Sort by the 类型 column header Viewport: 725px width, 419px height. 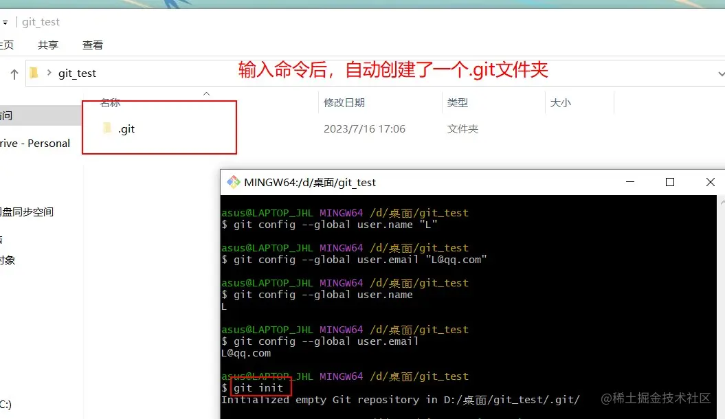tap(457, 102)
